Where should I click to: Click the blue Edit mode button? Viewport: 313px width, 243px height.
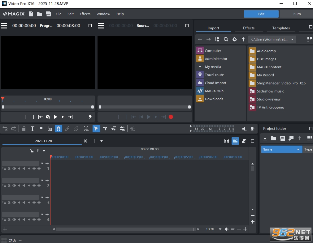point(261,14)
